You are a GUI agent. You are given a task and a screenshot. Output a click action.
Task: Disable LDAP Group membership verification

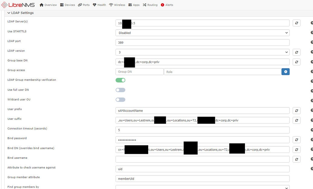pos(120,80)
